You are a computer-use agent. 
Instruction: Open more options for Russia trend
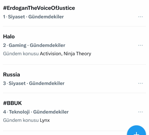[140, 83]
